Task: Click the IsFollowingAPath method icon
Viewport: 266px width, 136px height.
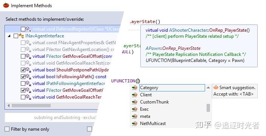Action: click(28, 77)
